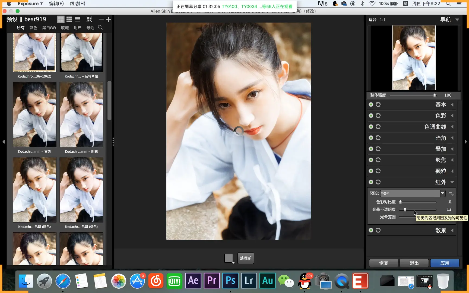Click the 退出 button
The width and height of the screenshot is (469, 293).
tap(414, 263)
